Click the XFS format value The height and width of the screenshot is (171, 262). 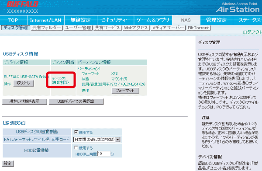pyautogui.click(x=114, y=73)
